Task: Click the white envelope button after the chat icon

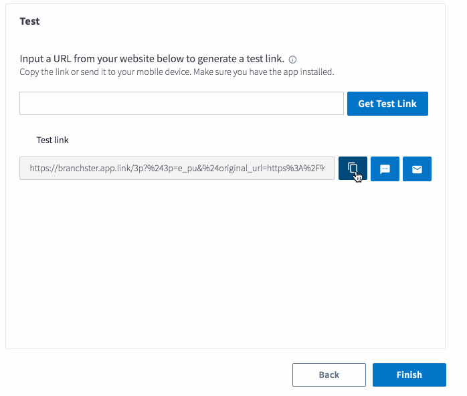Action: click(x=417, y=169)
